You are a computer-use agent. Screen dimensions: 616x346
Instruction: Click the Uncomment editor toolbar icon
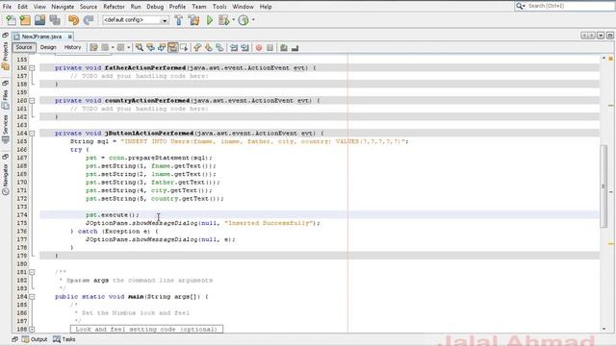point(295,47)
